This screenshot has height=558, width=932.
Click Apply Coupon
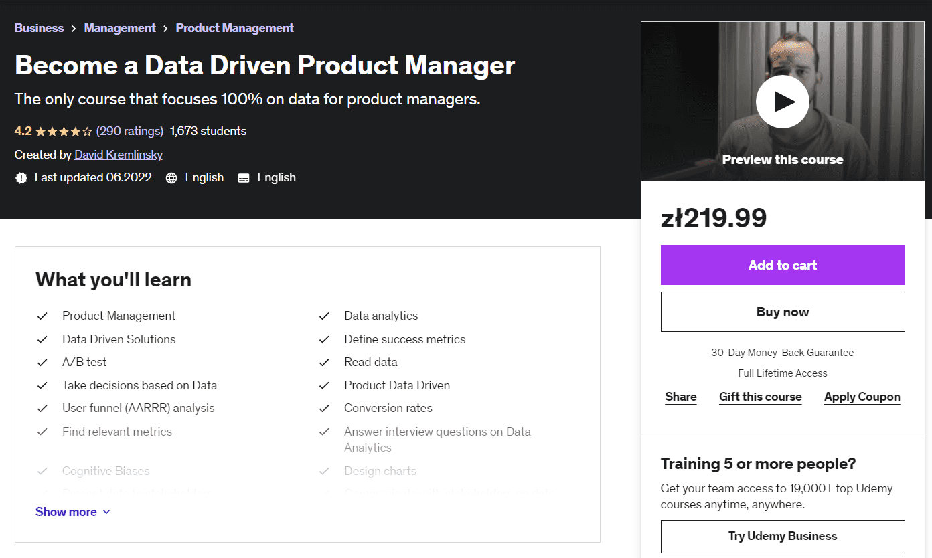(862, 397)
